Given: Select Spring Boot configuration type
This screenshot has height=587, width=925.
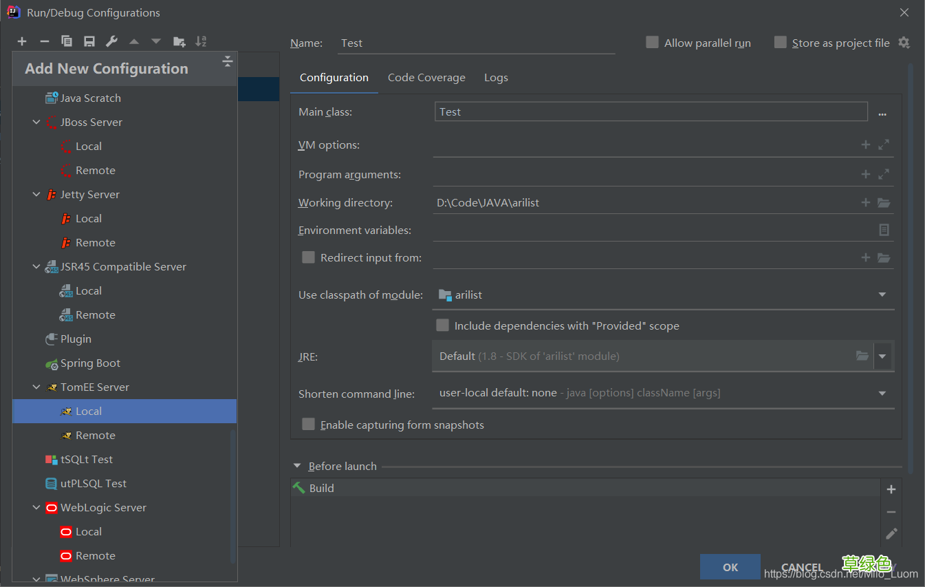Looking at the screenshot, I should [90, 363].
